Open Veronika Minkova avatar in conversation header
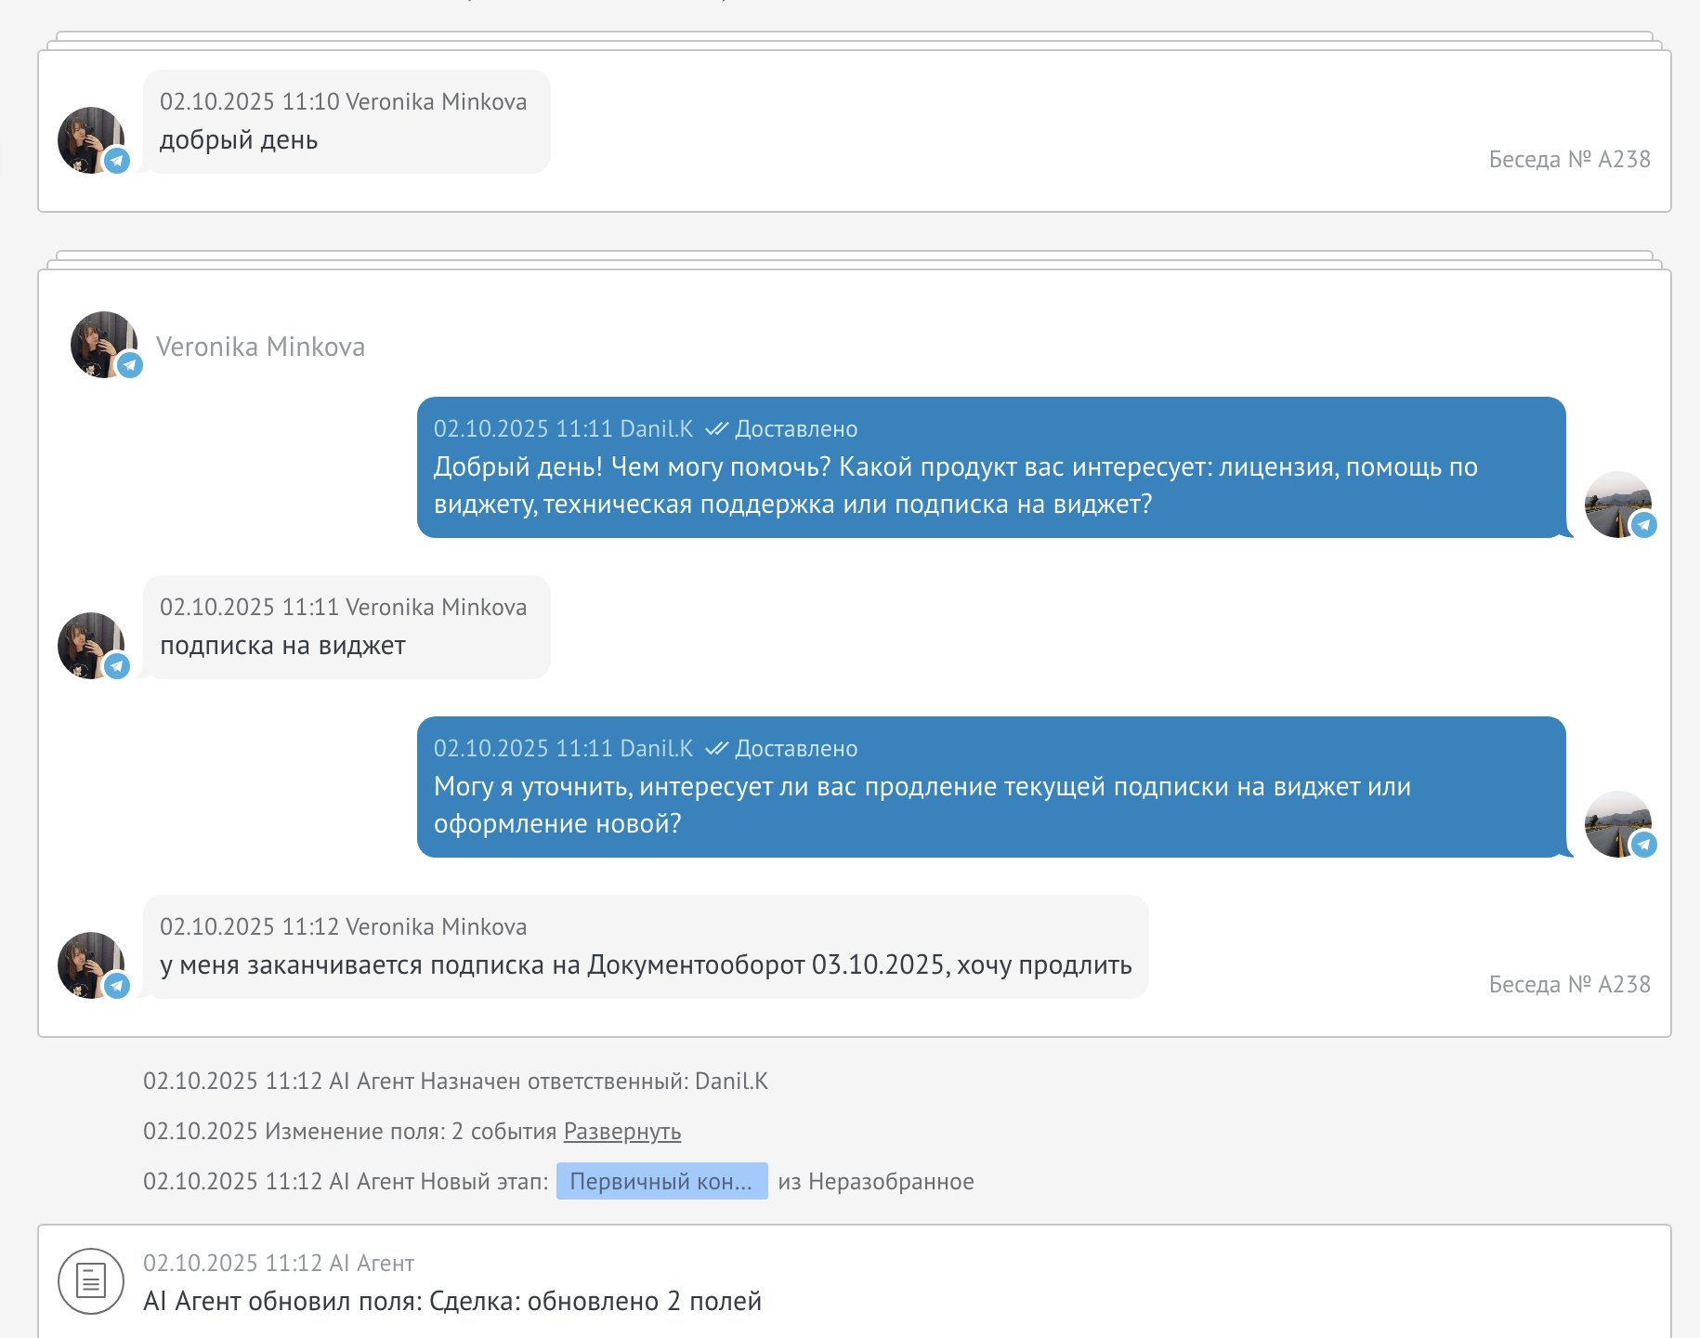This screenshot has width=1700, height=1338. [101, 342]
